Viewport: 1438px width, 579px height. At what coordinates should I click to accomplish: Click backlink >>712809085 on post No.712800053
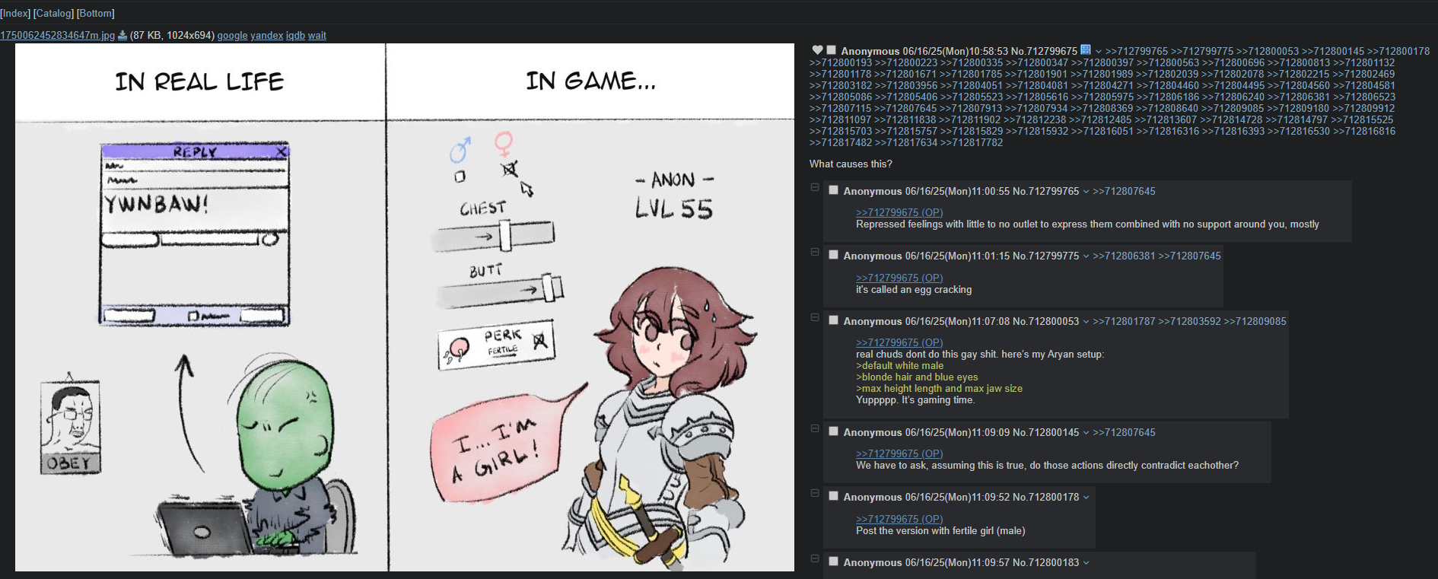pyautogui.click(x=1255, y=322)
